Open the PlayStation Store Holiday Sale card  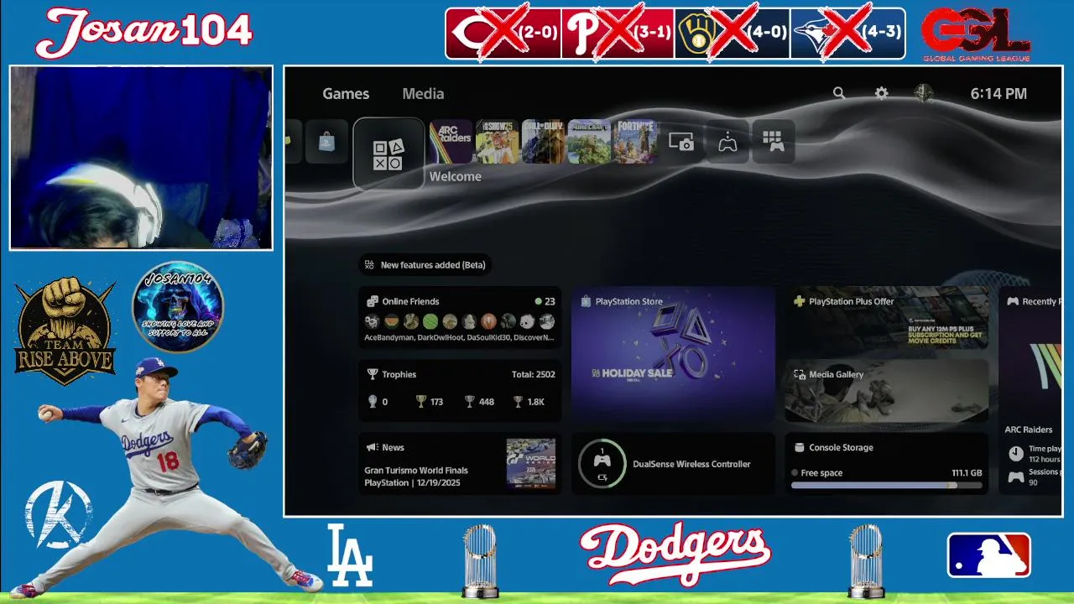coord(673,354)
